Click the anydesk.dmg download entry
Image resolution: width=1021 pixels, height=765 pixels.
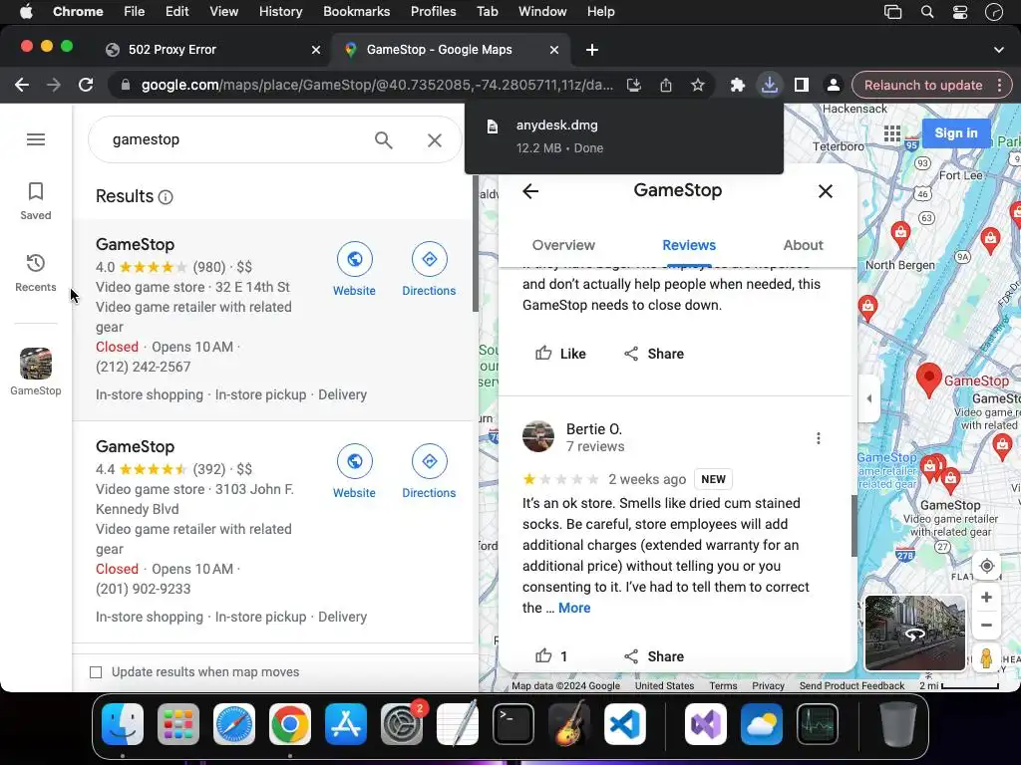click(x=624, y=136)
